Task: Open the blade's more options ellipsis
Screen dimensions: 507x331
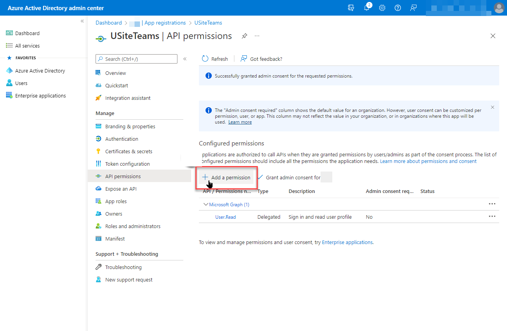Action: point(257,36)
